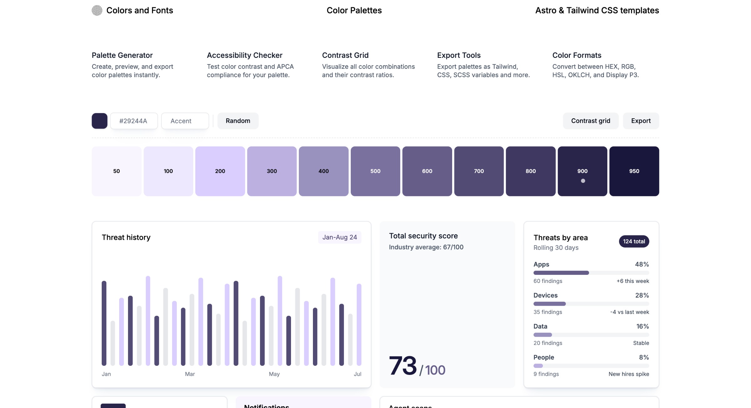Select the accent-marked 900 swatch
Image resolution: width=751 pixels, height=408 pixels.
(x=582, y=171)
